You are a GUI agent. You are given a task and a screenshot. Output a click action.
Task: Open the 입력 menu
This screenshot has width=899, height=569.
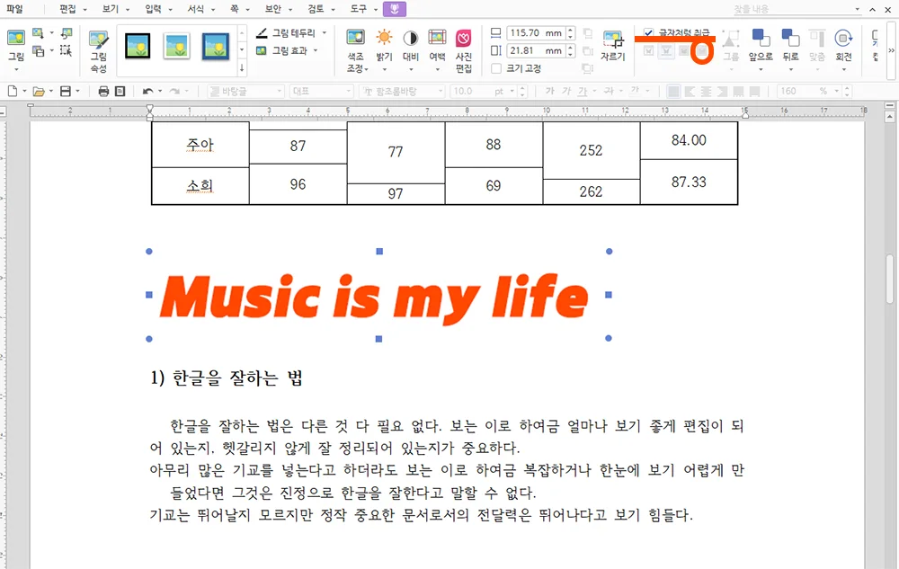click(x=154, y=9)
